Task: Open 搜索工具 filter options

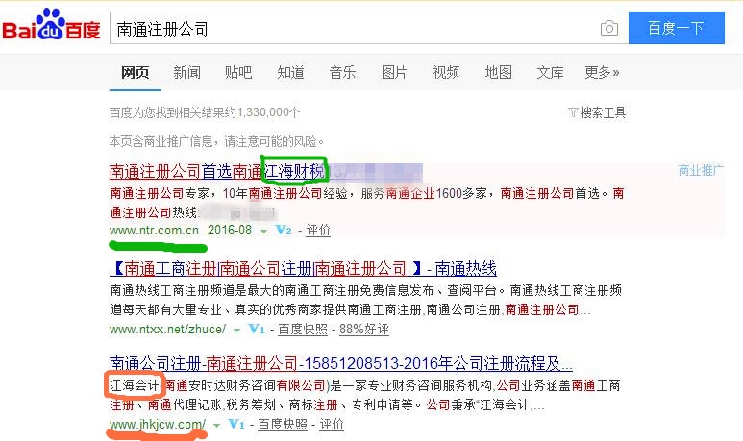Action: (597, 112)
